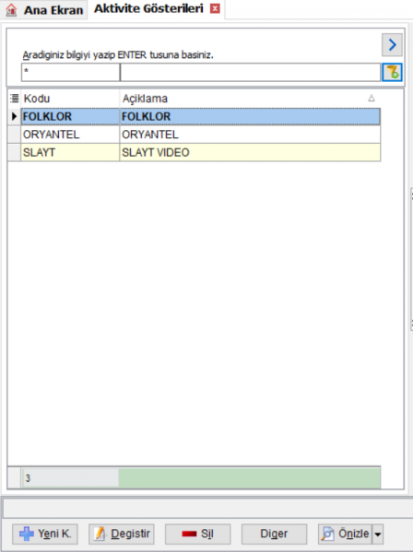The image size is (413, 552).
Task: Click the FOLKLOR row indicator arrow
Action: [14, 116]
